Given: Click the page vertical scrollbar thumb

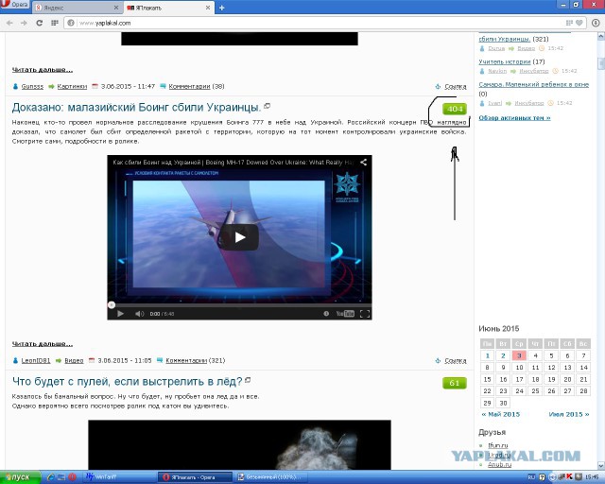Looking at the screenshot, I should [x=601, y=63].
